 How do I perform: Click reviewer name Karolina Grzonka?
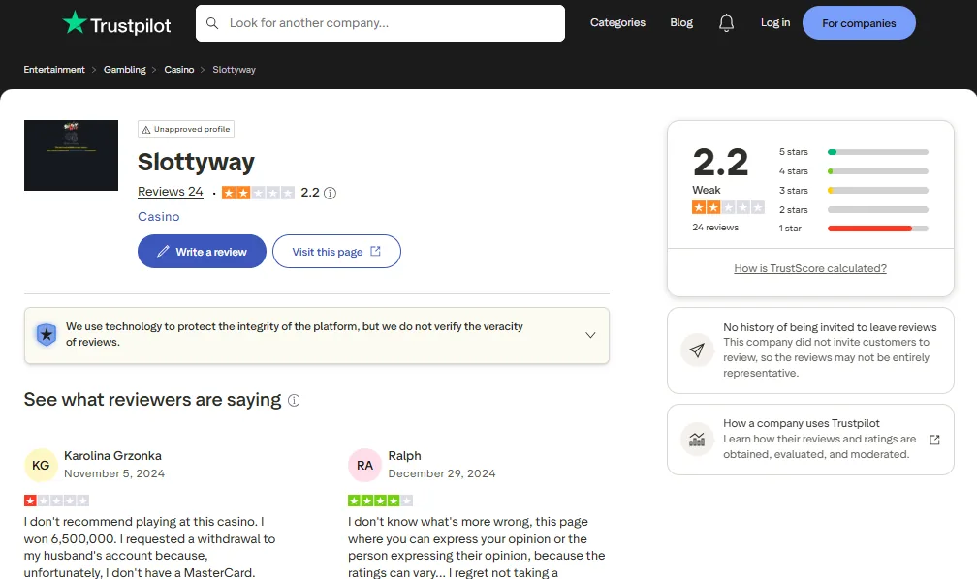tap(112, 456)
